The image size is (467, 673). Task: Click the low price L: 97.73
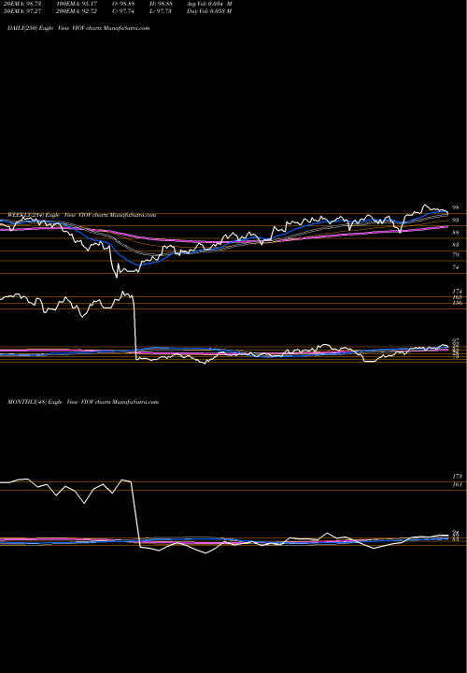(x=162, y=11)
